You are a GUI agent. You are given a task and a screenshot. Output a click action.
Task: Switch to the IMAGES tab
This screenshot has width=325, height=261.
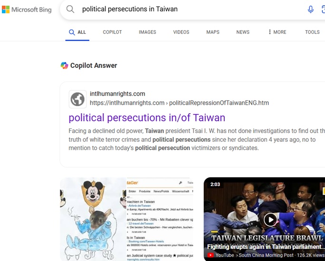click(147, 32)
